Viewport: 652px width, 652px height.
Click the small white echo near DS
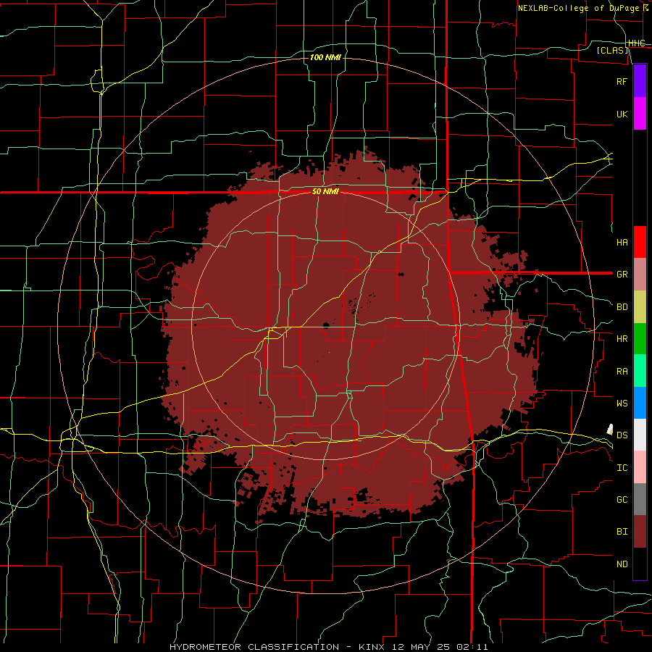[x=610, y=430]
